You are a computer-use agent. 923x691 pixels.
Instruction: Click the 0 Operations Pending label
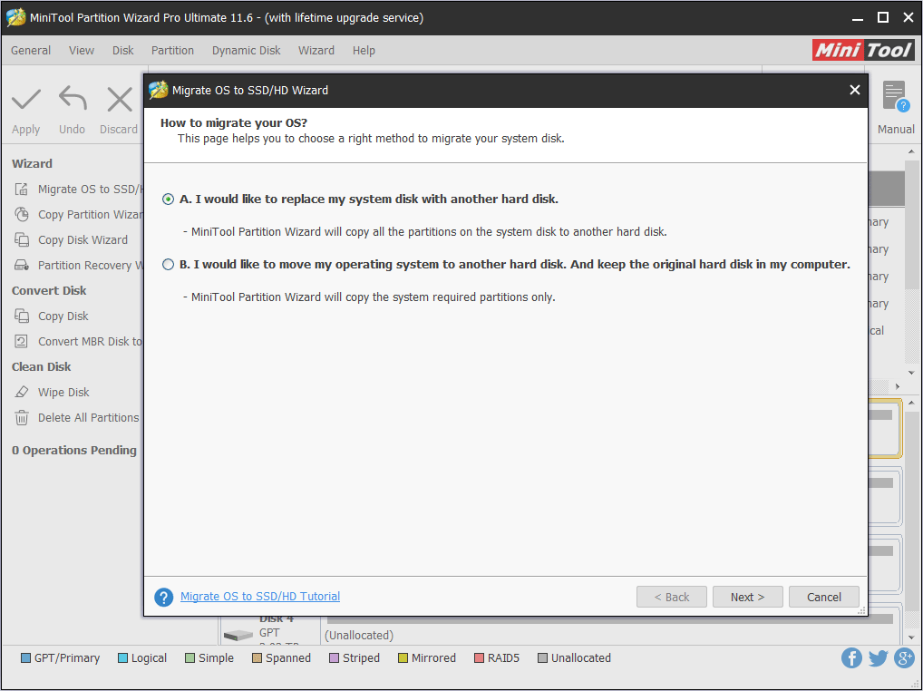pos(74,451)
